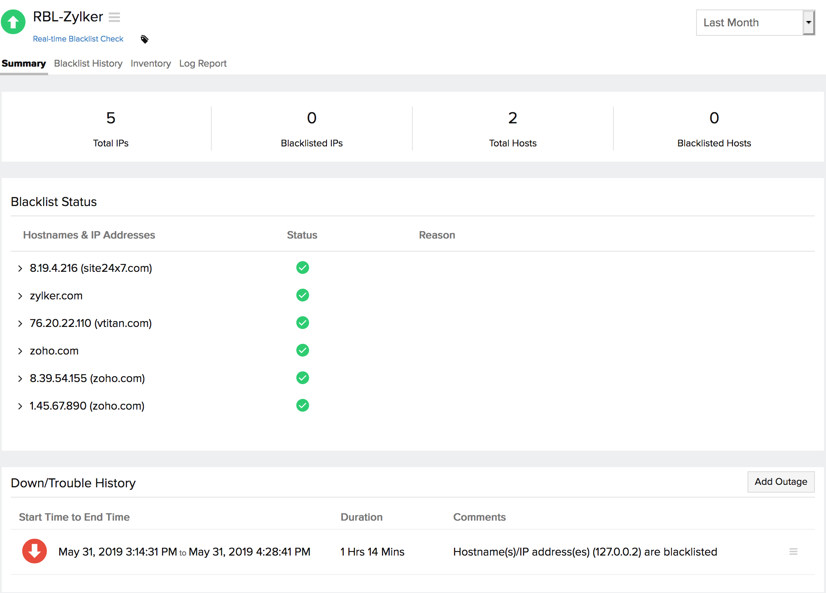
Task: Click the Blacklisted IPs label
Action: (x=312, y=143)
